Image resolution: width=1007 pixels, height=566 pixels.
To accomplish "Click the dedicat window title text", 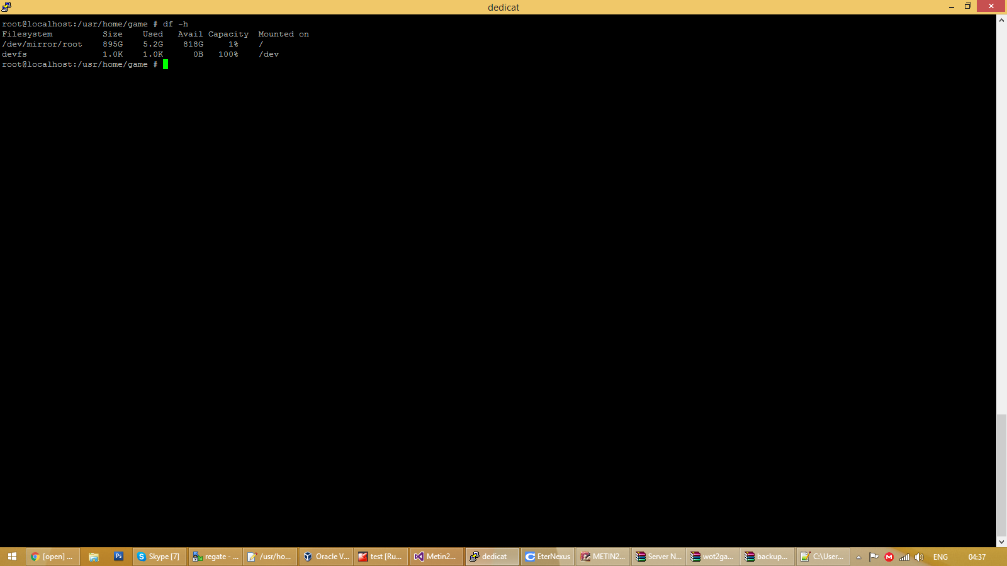I will 503,8.
